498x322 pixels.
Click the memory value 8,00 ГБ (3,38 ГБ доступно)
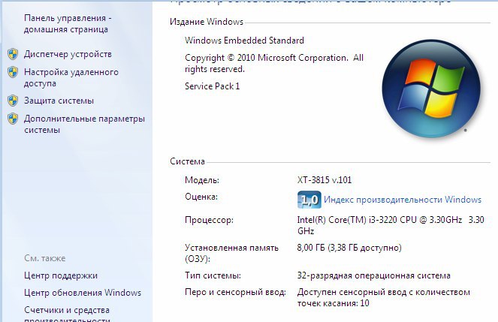[x=349, y=248]
